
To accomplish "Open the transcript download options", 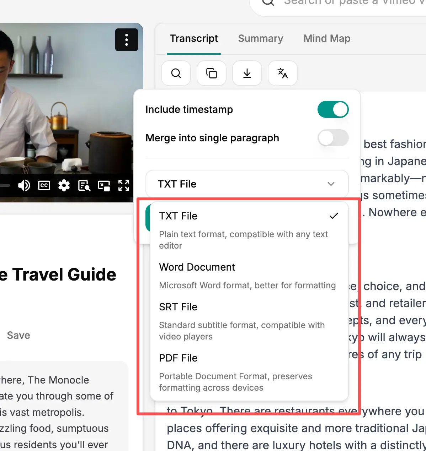I will (247, 73).
